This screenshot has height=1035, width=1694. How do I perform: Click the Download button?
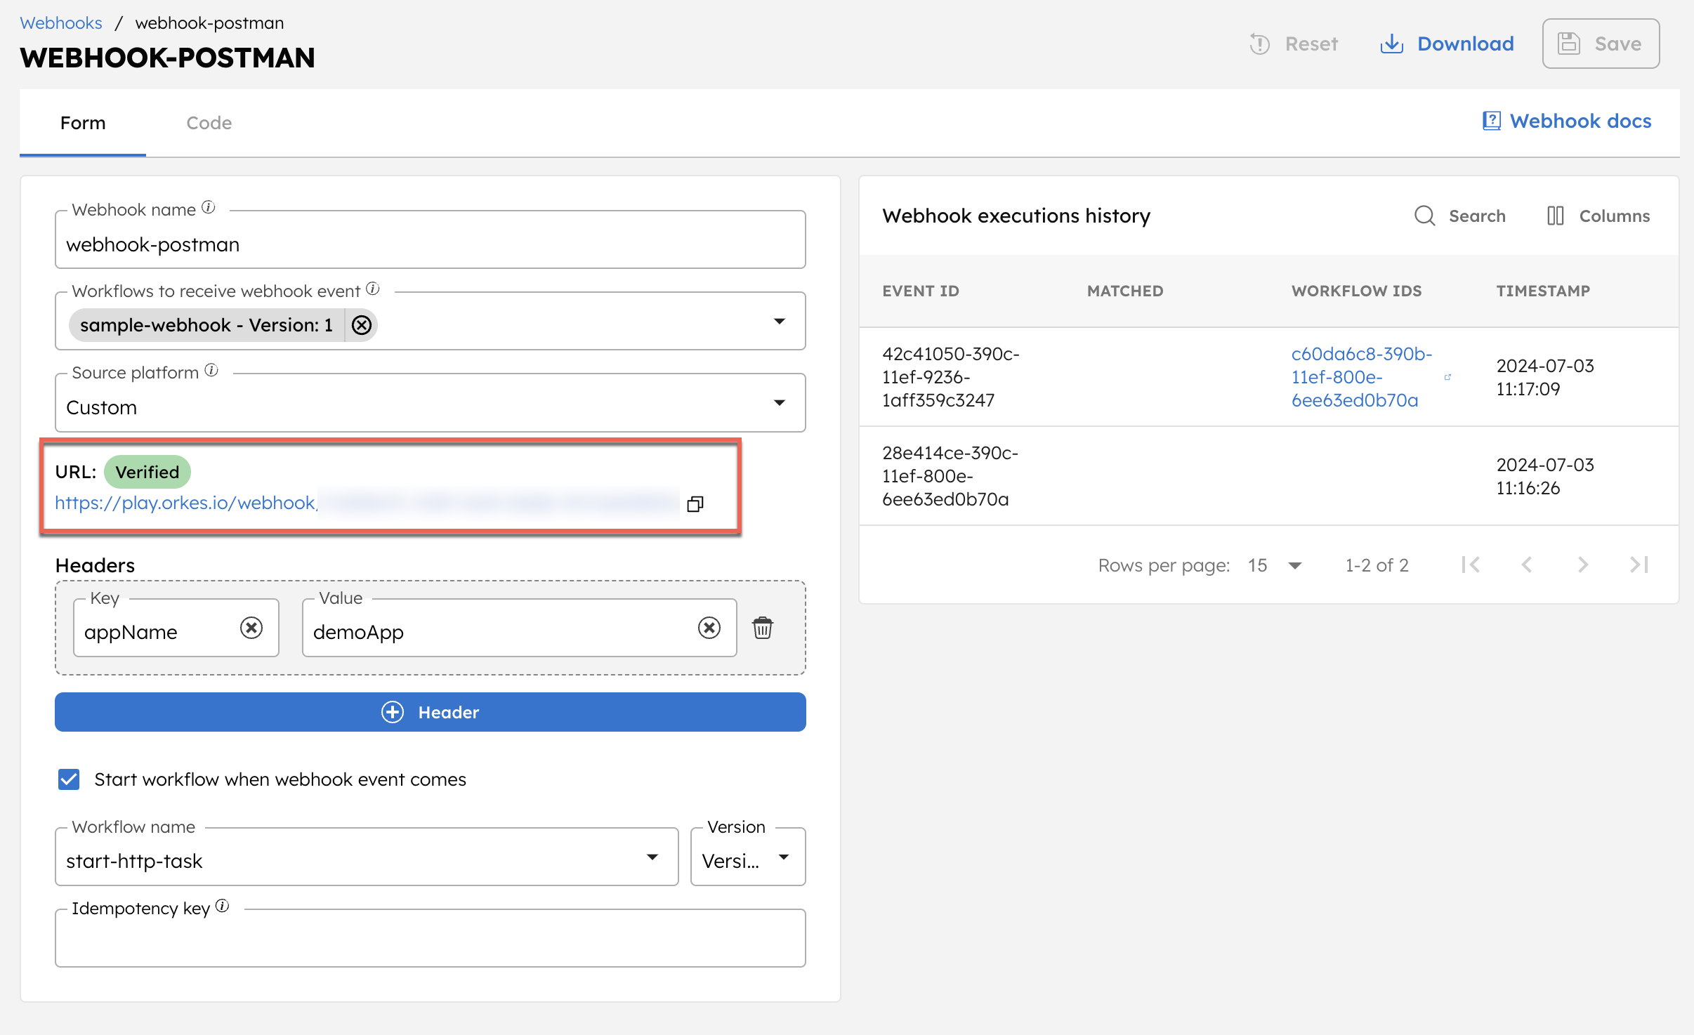1447,44
